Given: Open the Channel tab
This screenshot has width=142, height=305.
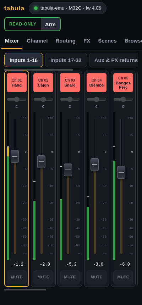Looking at the screenshot, I should point(37,41).
